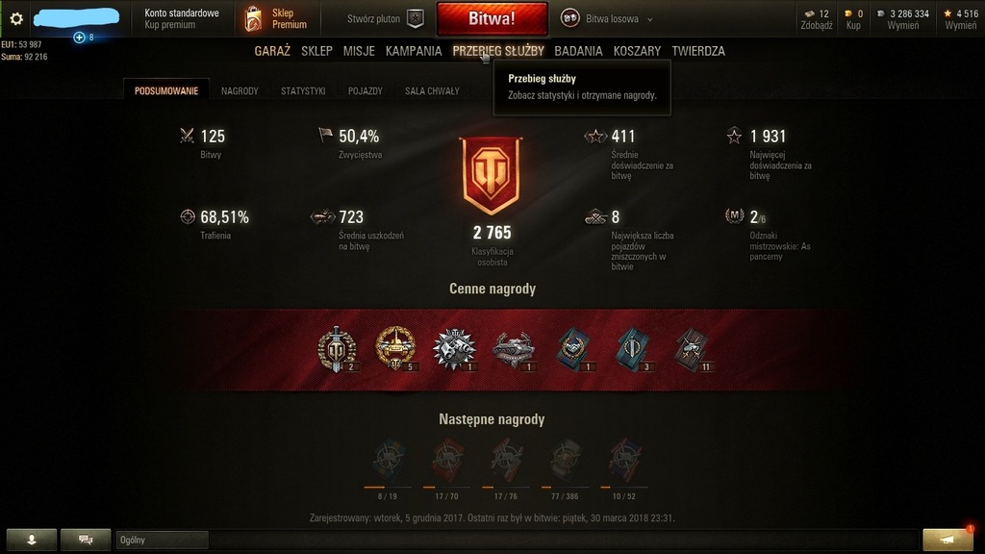Click the next award progress showing 77 / 386
The height and width of the screenshot is (554, 985).
(x=565, y=469)
